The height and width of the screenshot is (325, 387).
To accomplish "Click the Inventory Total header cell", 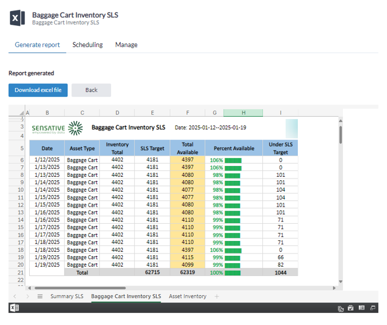I will 117,148.
